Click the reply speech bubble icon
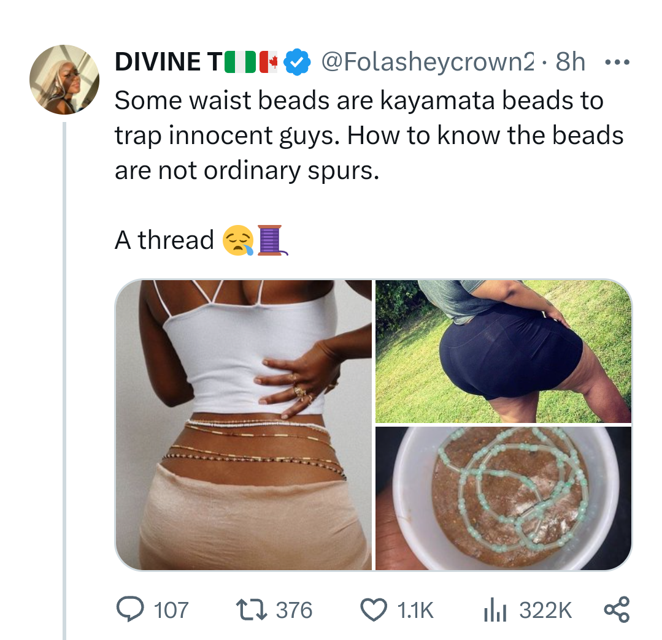 click(128, 610)
